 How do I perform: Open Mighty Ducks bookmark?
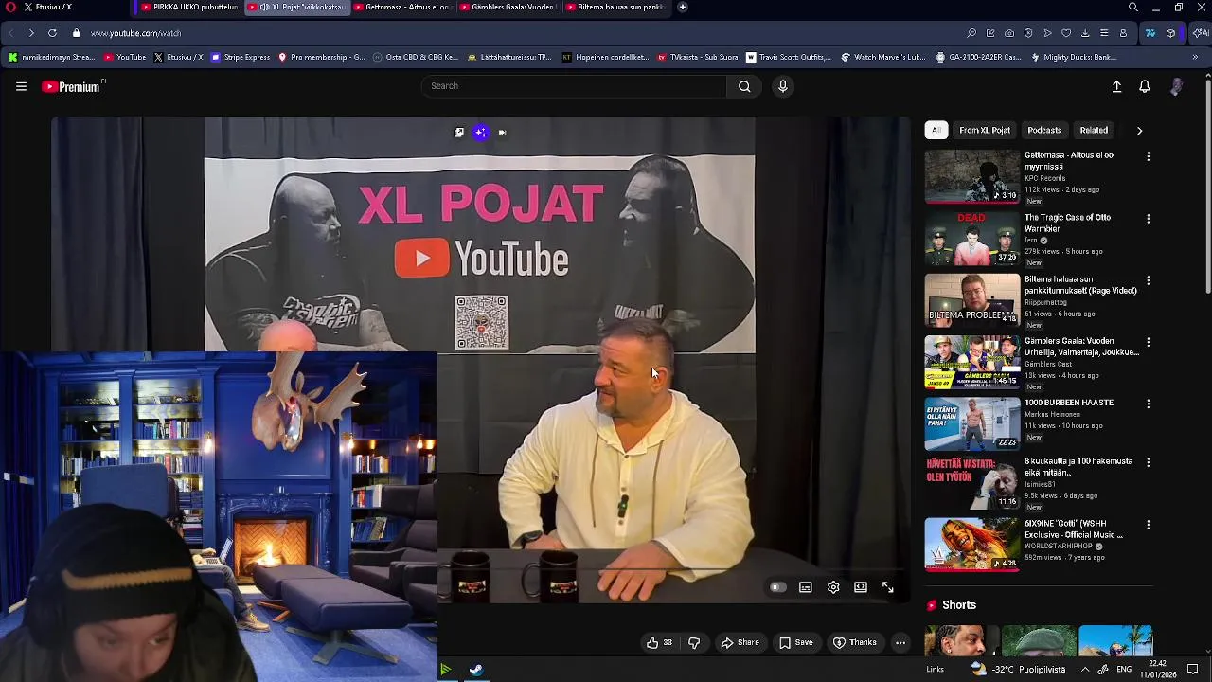click(x=1074, y=57)
